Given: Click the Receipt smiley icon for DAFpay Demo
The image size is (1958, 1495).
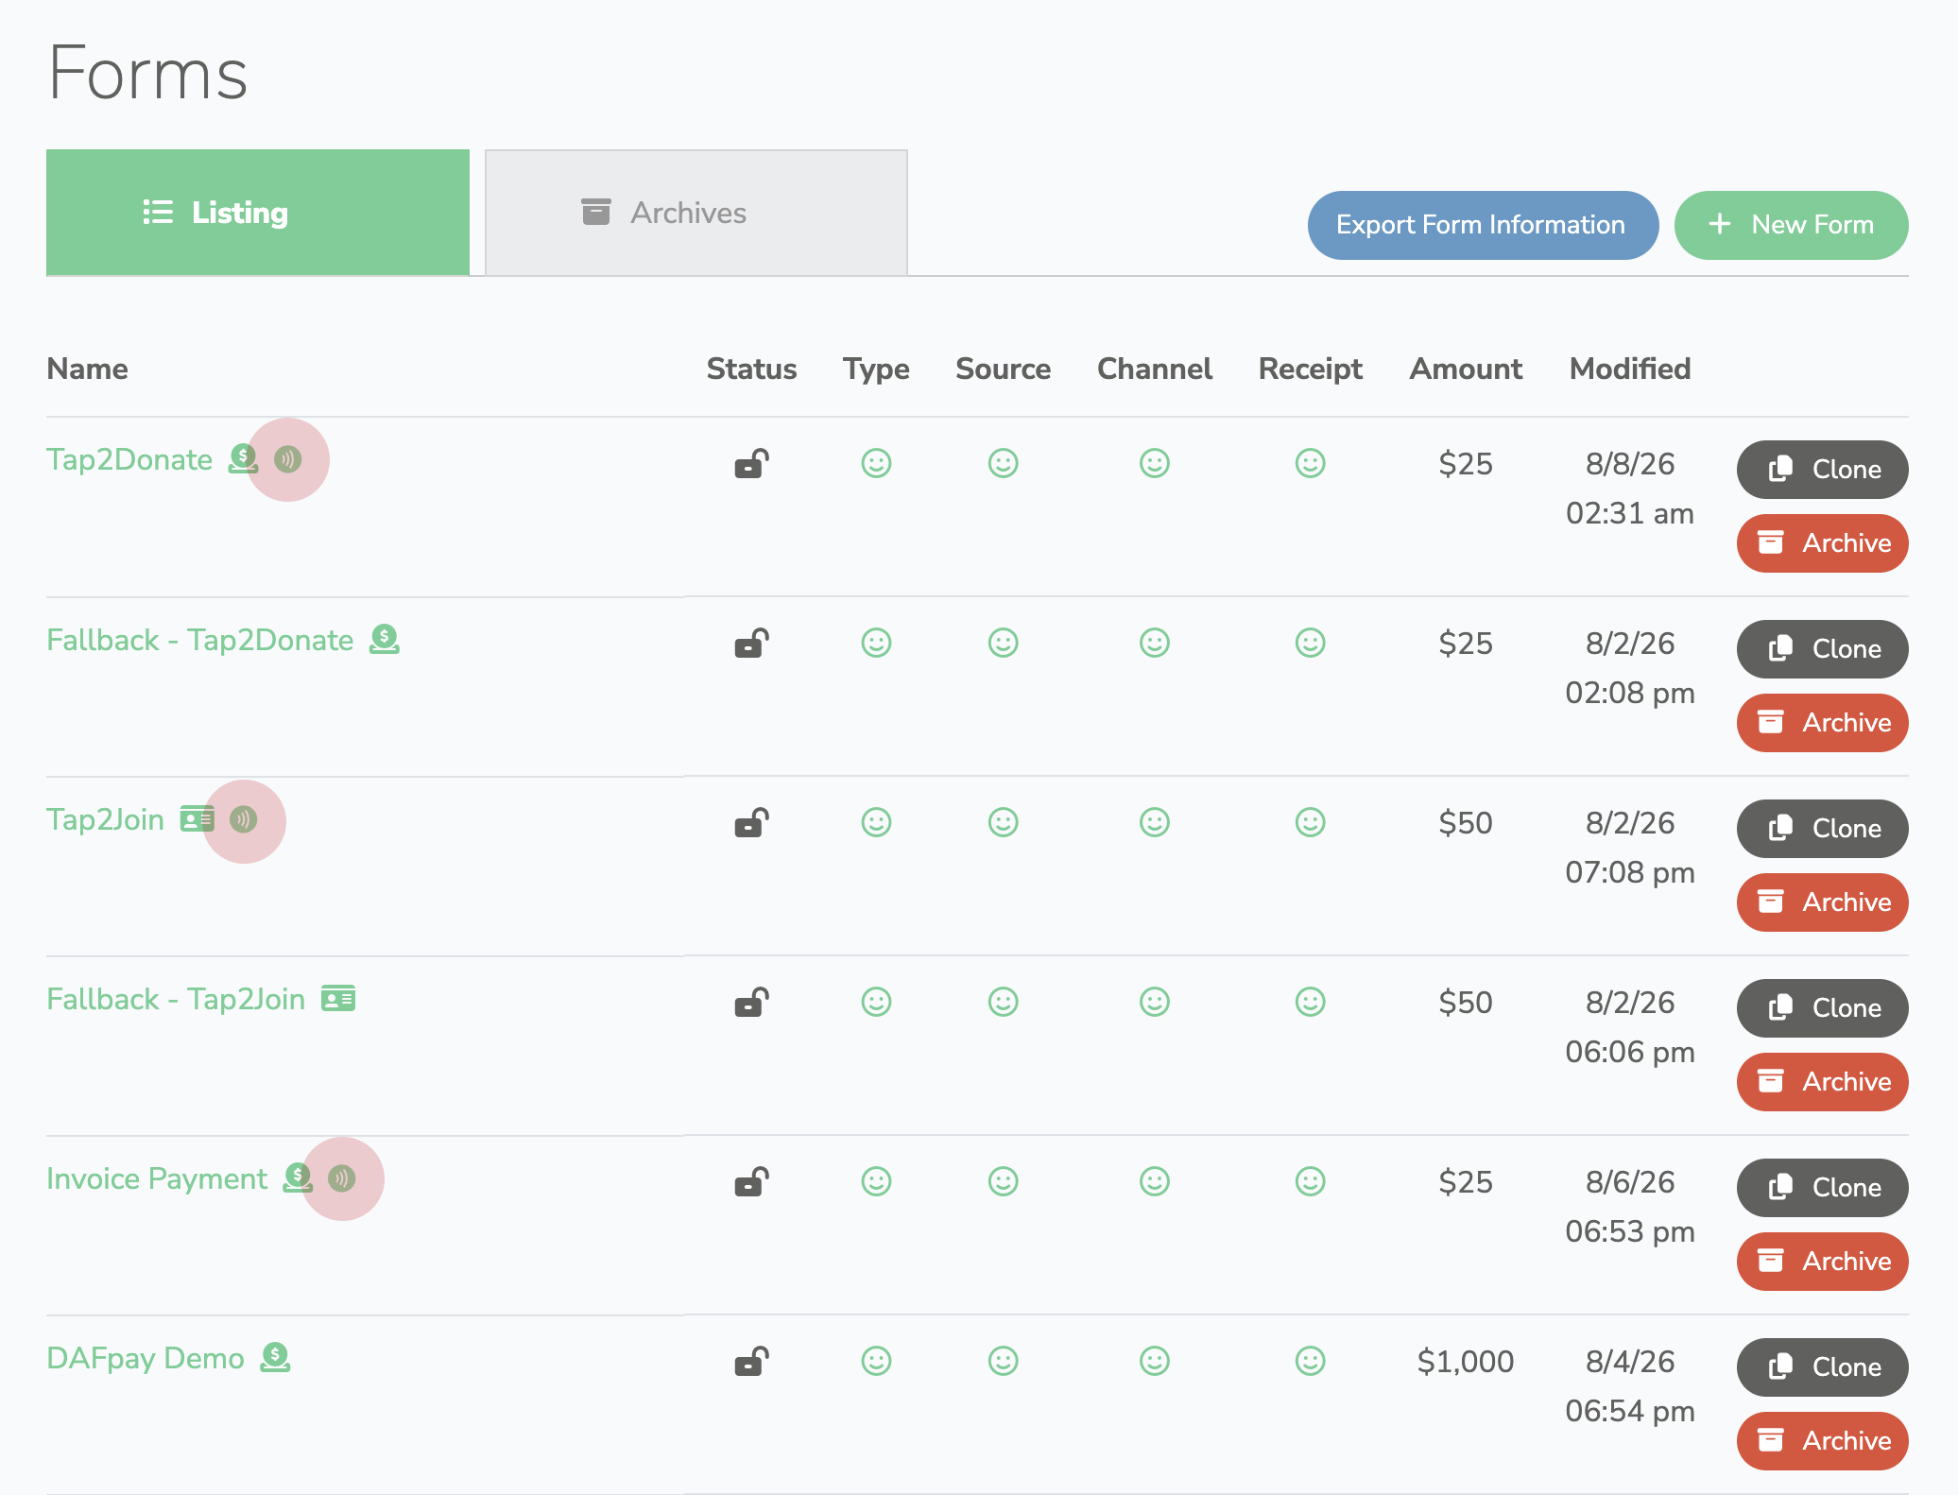Looking at the screenshot, I should pyautogui.click(x=1310, y=1361).
